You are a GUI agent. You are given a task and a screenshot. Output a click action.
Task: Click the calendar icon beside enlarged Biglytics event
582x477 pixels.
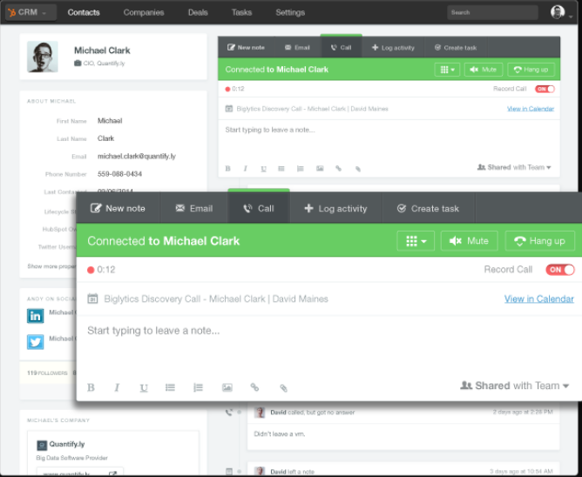pyautogui.click(x=92, y=299)
